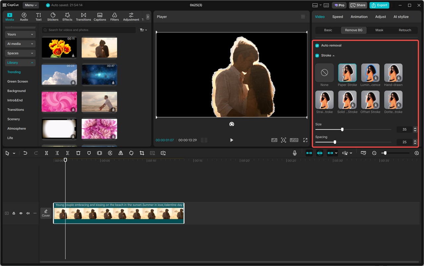Click the microphone record voiceover icon
The width and height of the screenshot is (424, 266).
pos(294,153)
